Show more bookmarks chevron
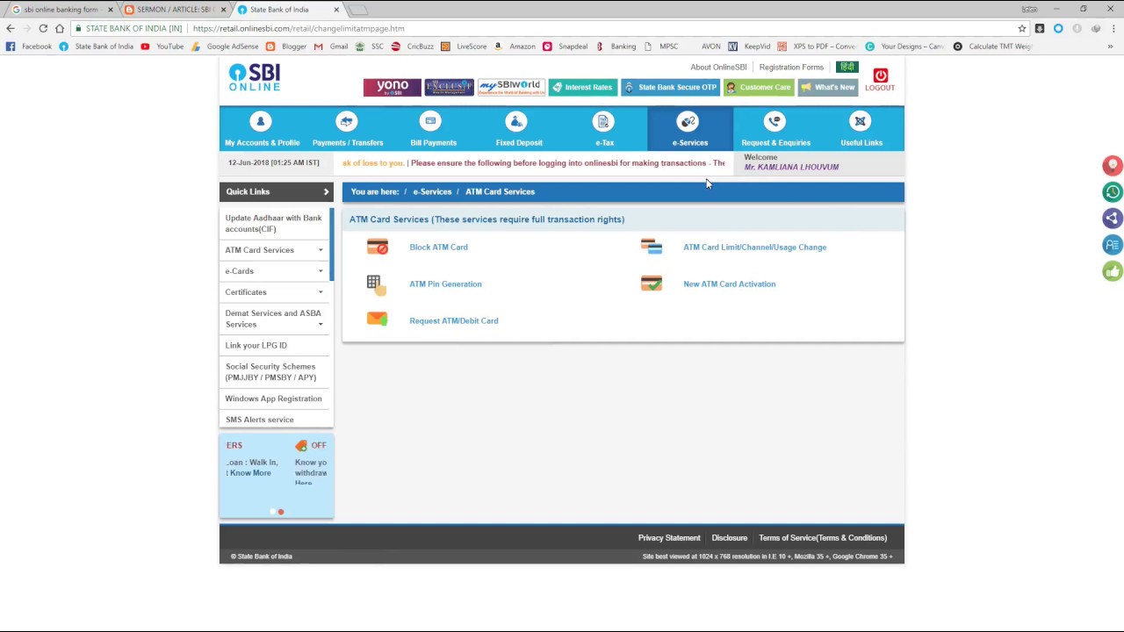This screenshot has height=632, width=1124. click(1110, 47)
